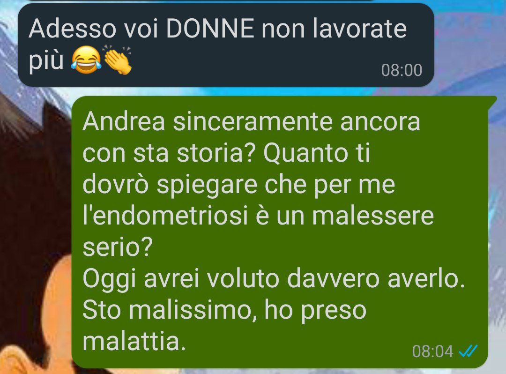Screen dimensions: 506x374
Task: Select the dark received message bubble
Action: pos(226,45)
